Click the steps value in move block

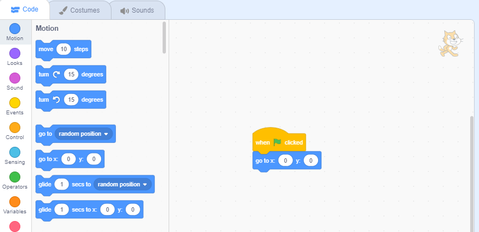[64, 49]
